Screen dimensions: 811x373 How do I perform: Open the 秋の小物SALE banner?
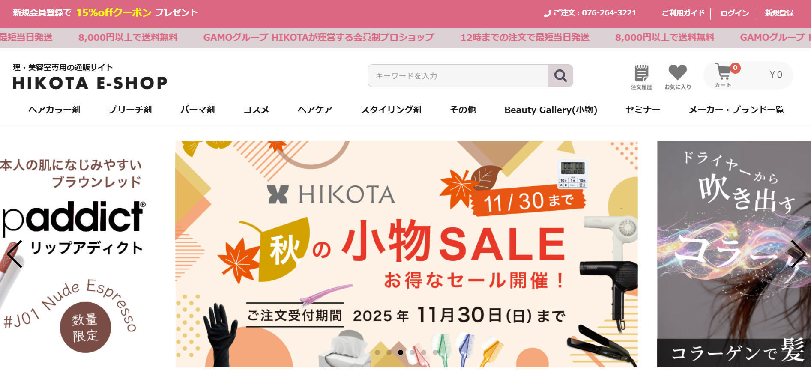406,254
